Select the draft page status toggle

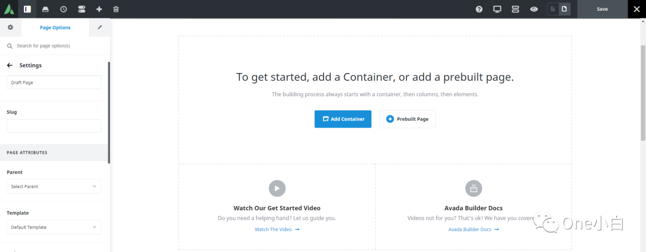click(x=553, y=9)
